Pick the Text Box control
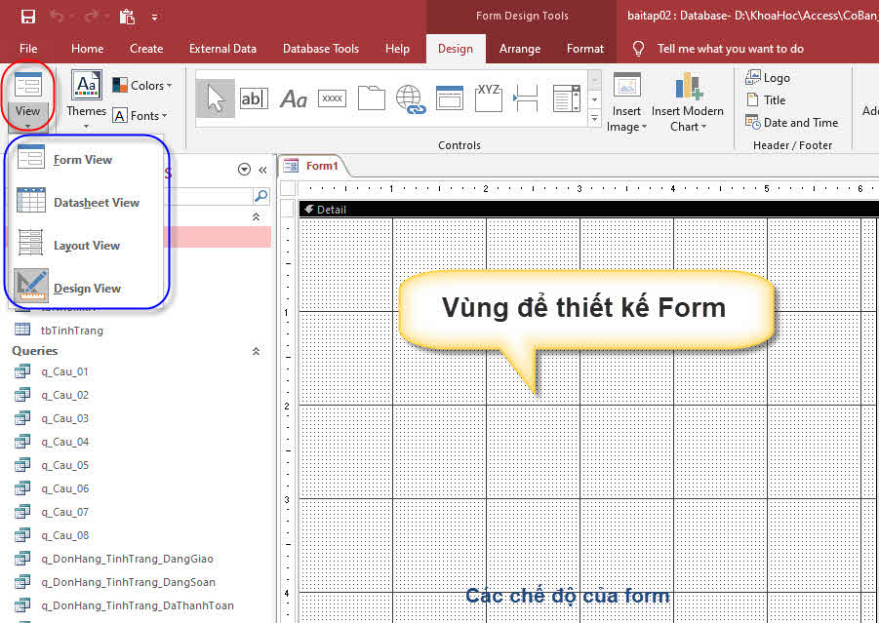The image size is (879, 623). coord(254,98)
